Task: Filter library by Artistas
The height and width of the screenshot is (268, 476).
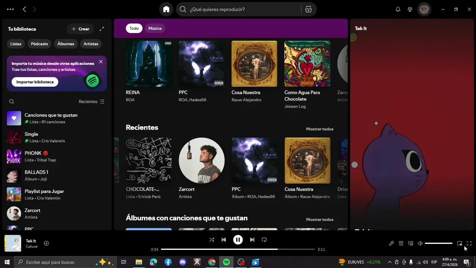Action: pyautogui.click(x=91, y=44)
